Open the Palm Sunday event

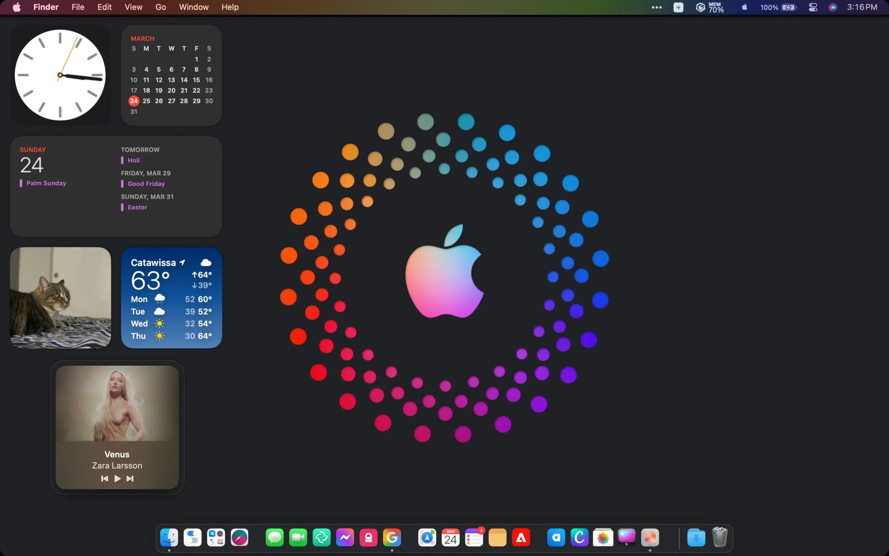(x=43, y=183)
